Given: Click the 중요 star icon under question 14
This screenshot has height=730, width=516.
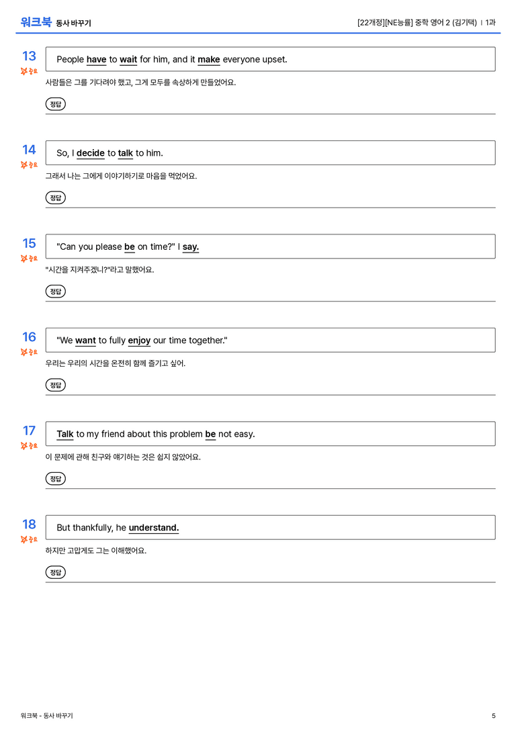Looking at the screenshot, I should tap(29, 165).
